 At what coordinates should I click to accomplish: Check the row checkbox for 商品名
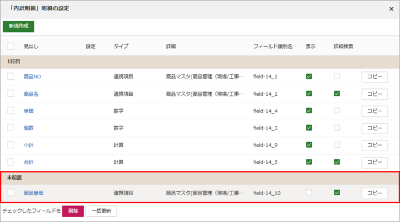click(10, 93)
